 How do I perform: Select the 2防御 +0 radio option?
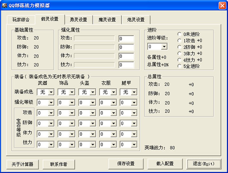pos(190,47)
